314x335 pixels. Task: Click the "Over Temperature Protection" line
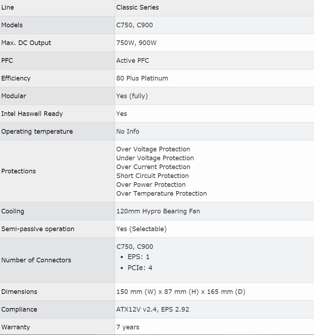[161, 194]
